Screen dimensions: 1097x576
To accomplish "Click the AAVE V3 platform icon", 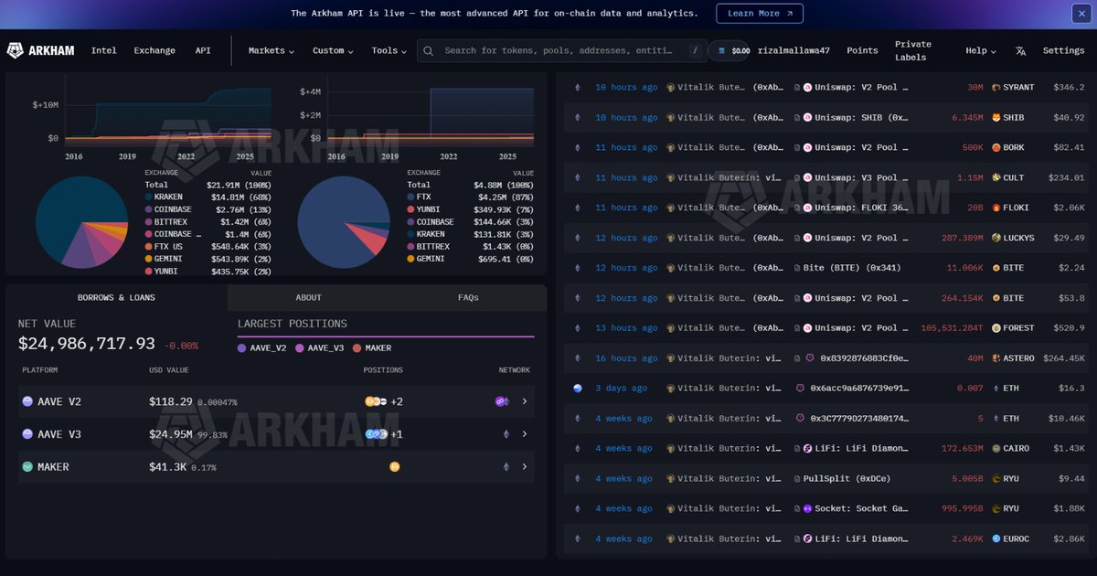I will point(27,434).
